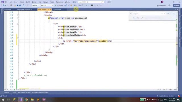
Task: Click the Save All icon
Action: pos(20,5)
